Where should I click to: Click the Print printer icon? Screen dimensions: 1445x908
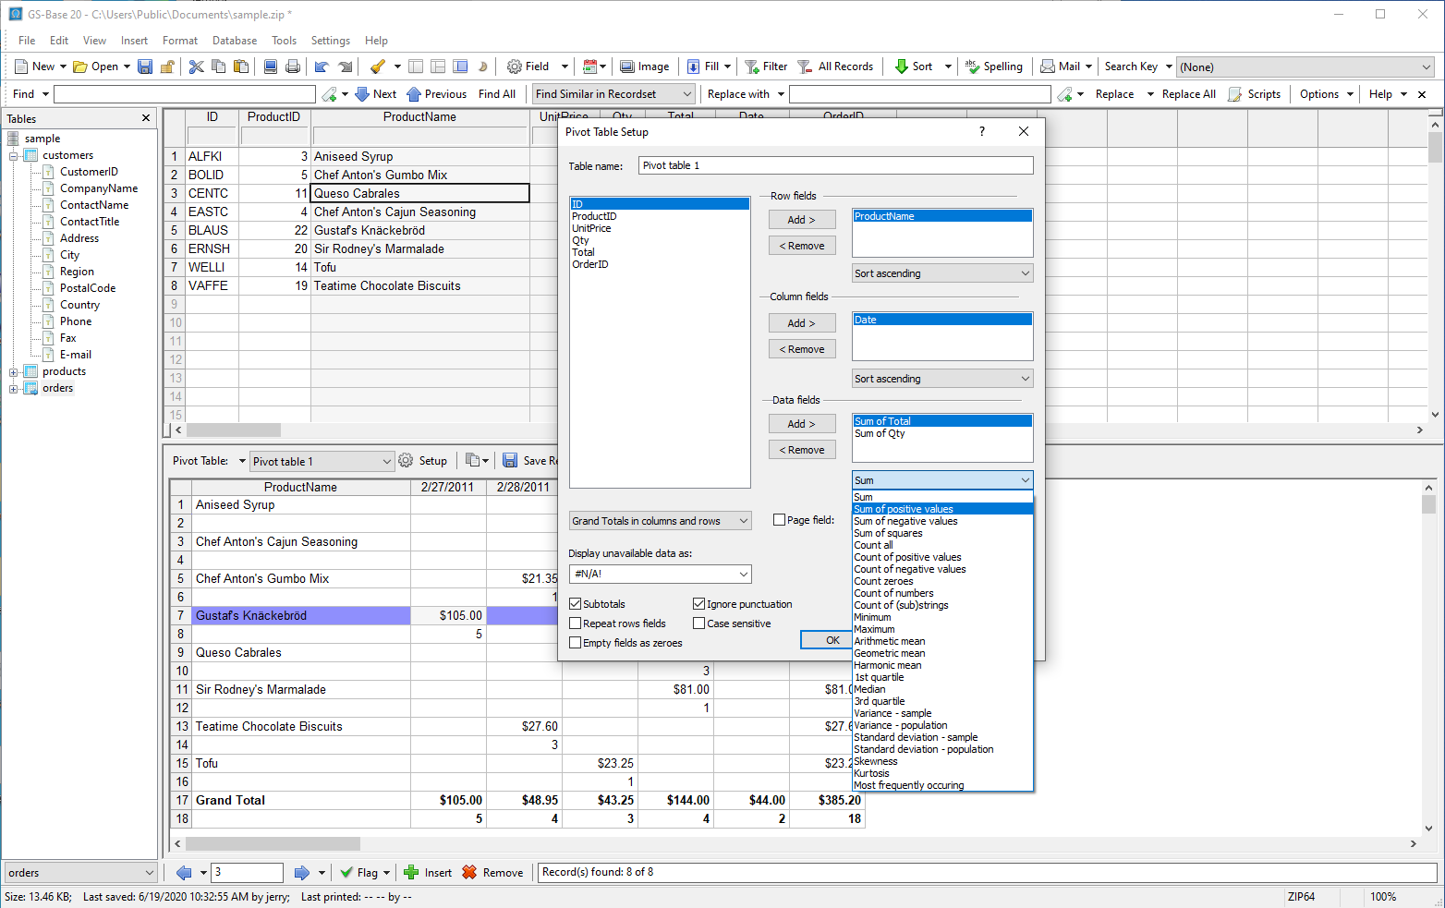(293, 67)
